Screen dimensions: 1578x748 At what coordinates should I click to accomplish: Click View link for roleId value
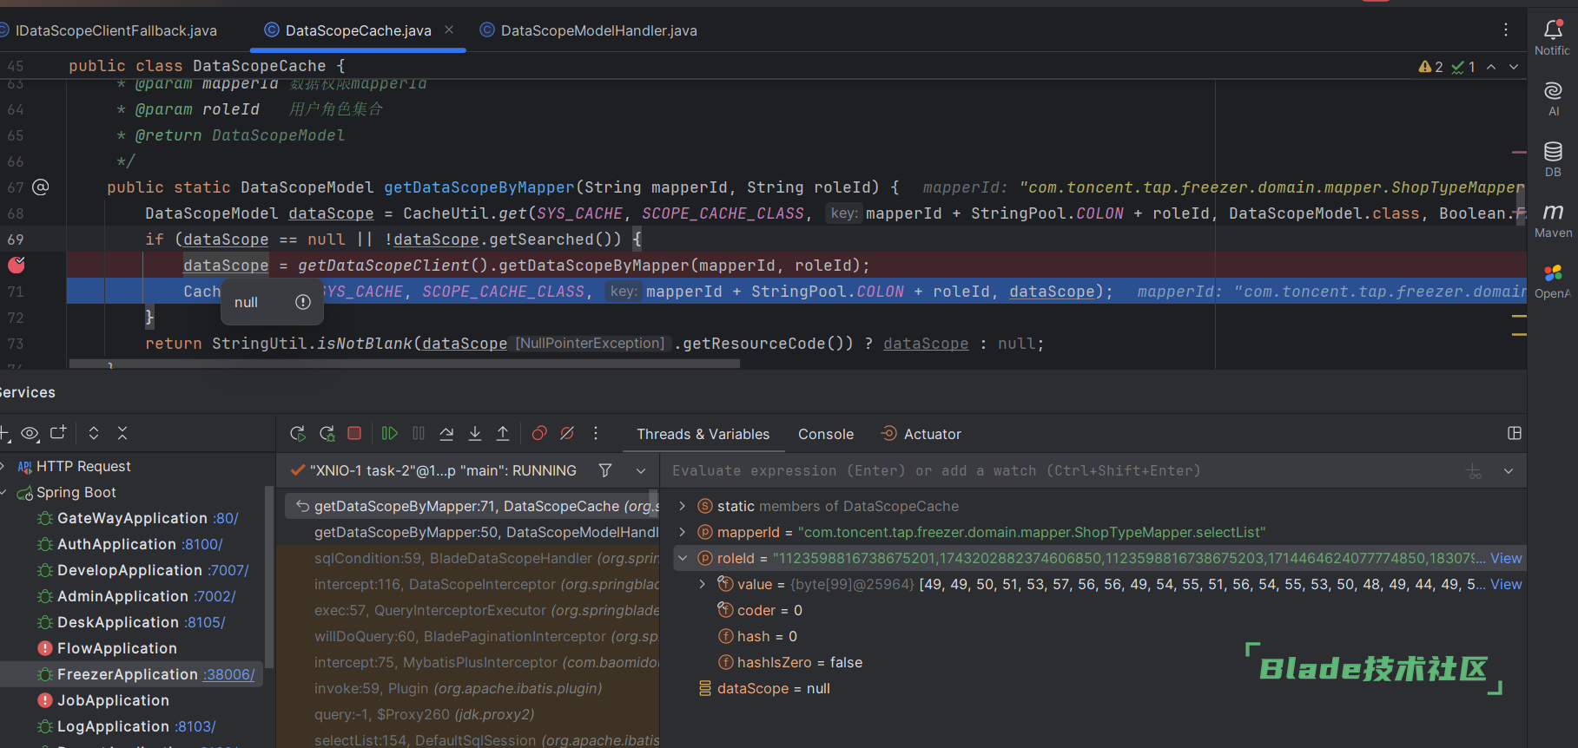point(1506,558)
